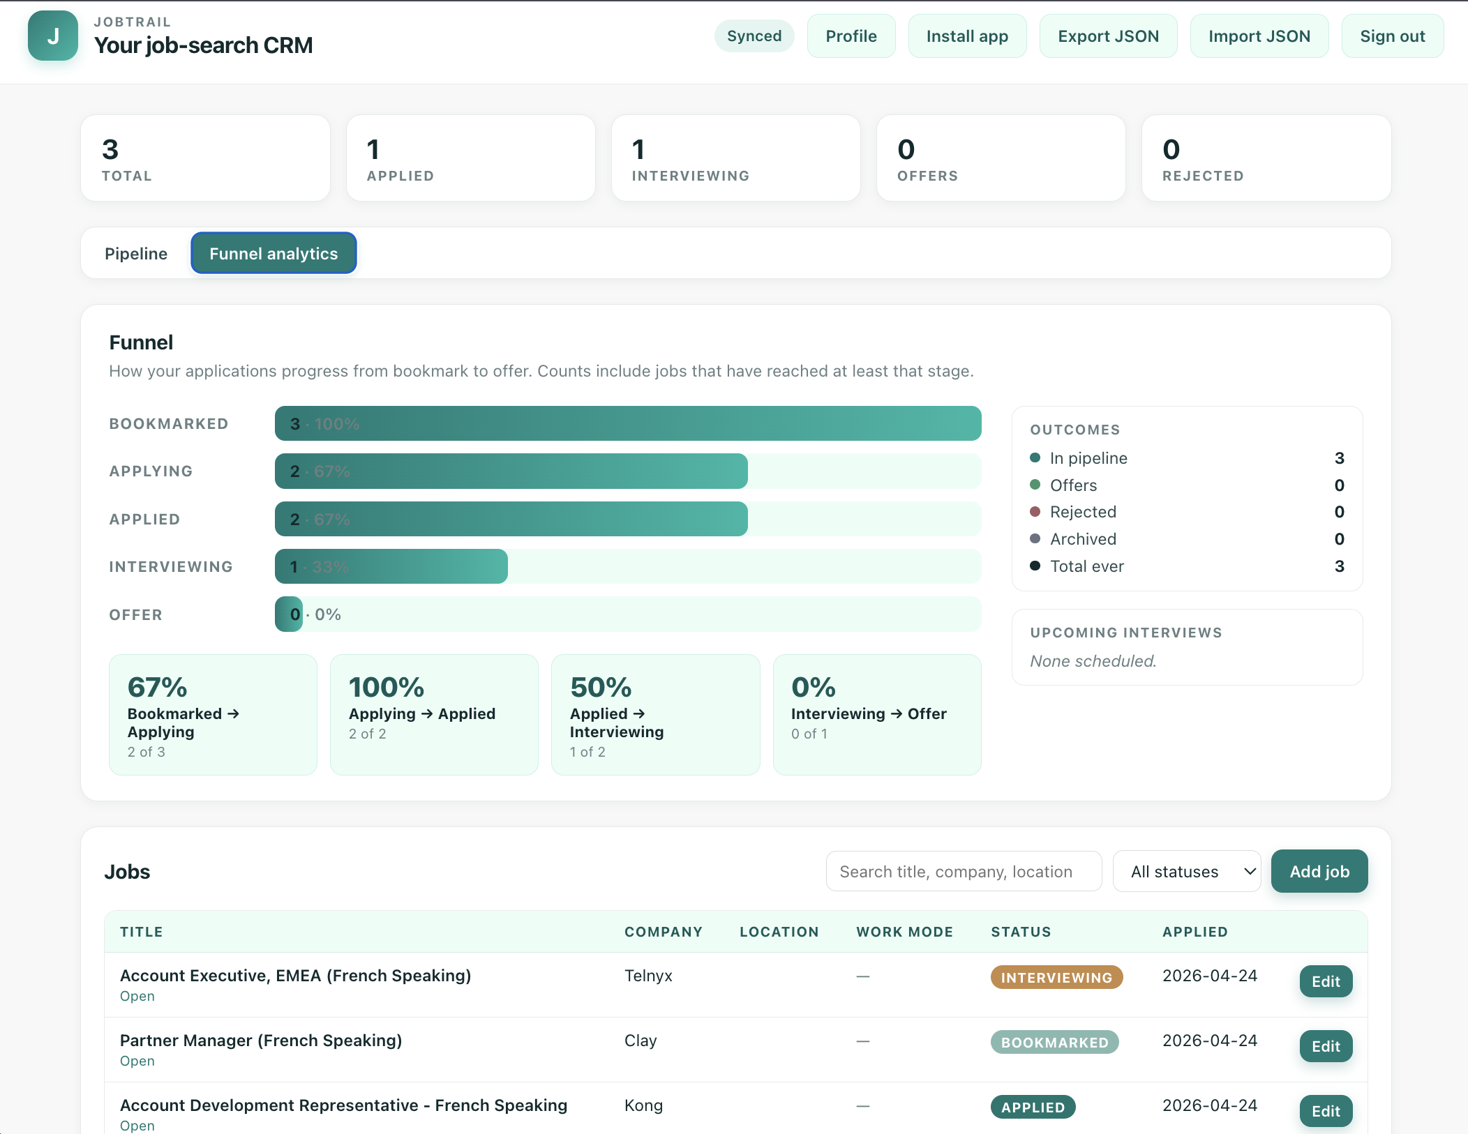Screen dimensions: 1468x1134
Task: Click the Offers stat card
Action: 1001,158
